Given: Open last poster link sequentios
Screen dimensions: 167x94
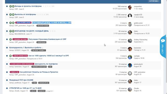Looking at the screenshot, I should [138, 7].
